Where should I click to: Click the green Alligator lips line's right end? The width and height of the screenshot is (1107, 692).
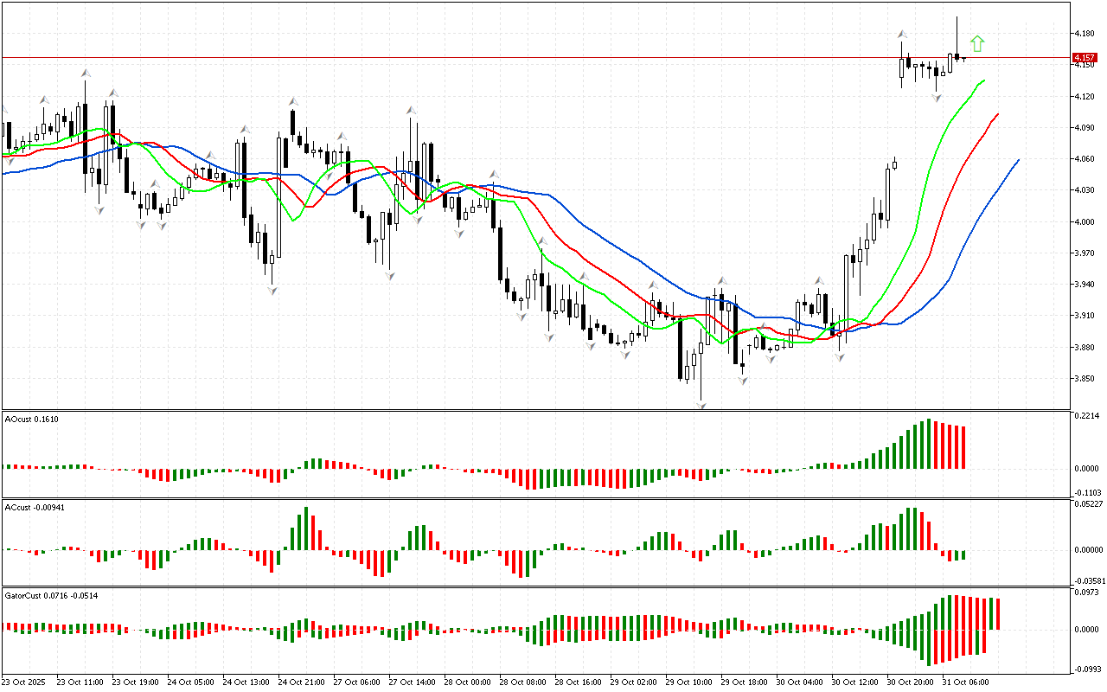pos(984,80)
